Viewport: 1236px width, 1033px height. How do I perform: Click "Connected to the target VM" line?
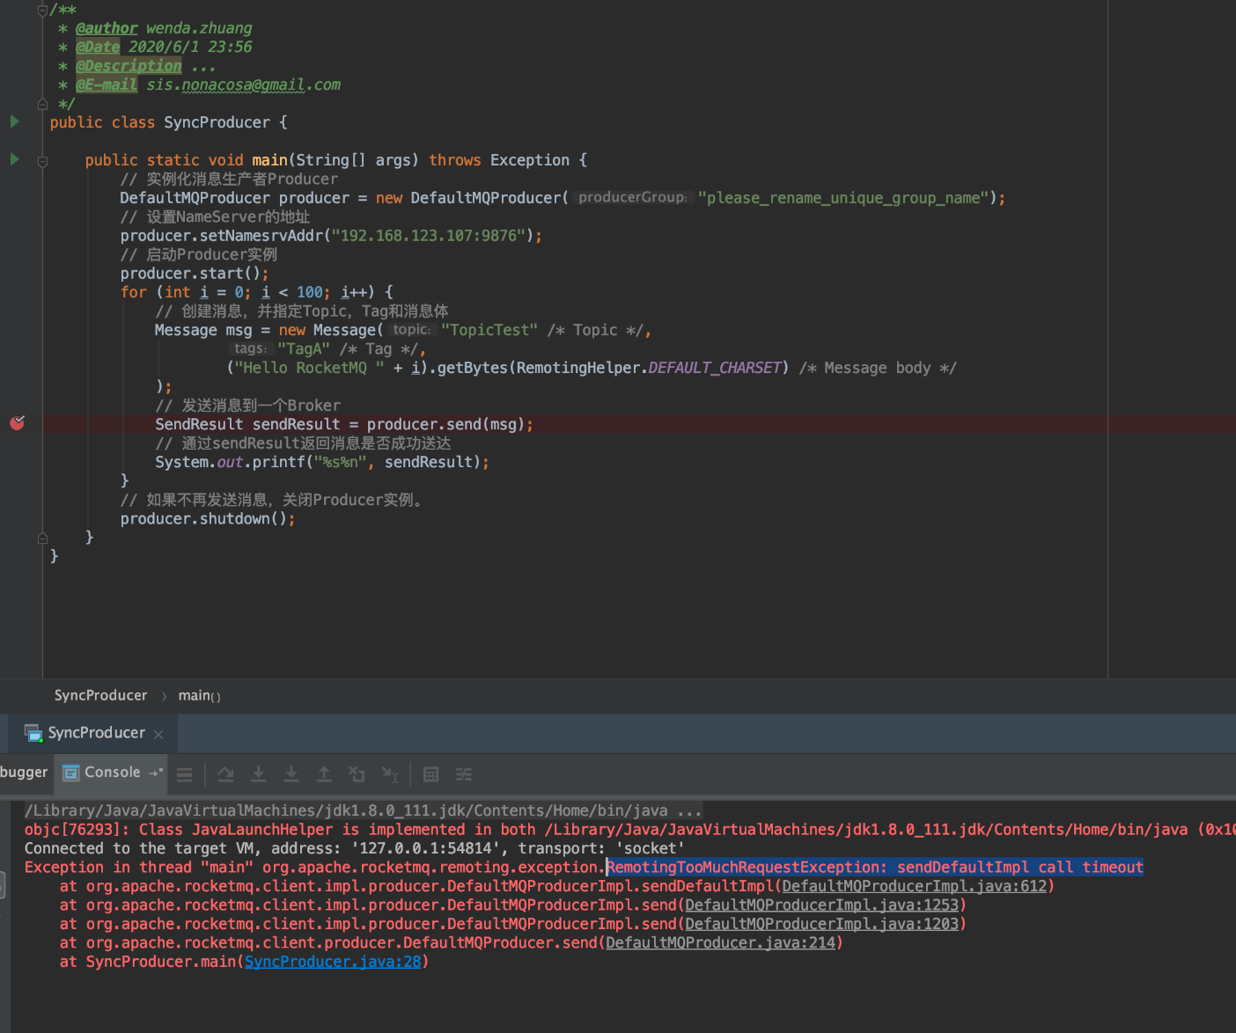354,848
